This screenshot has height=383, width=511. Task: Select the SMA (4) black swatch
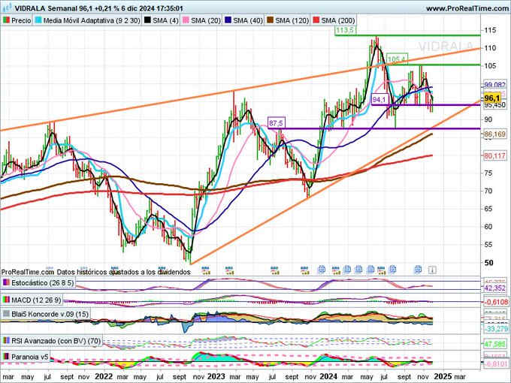tap(147, 20)
